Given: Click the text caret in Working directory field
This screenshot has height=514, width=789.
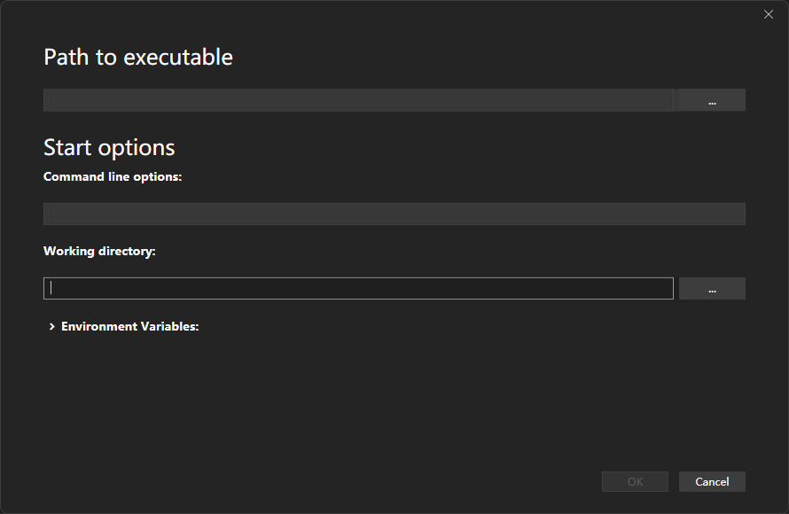Looking at the screenshot, I should (x=51, y=288).
